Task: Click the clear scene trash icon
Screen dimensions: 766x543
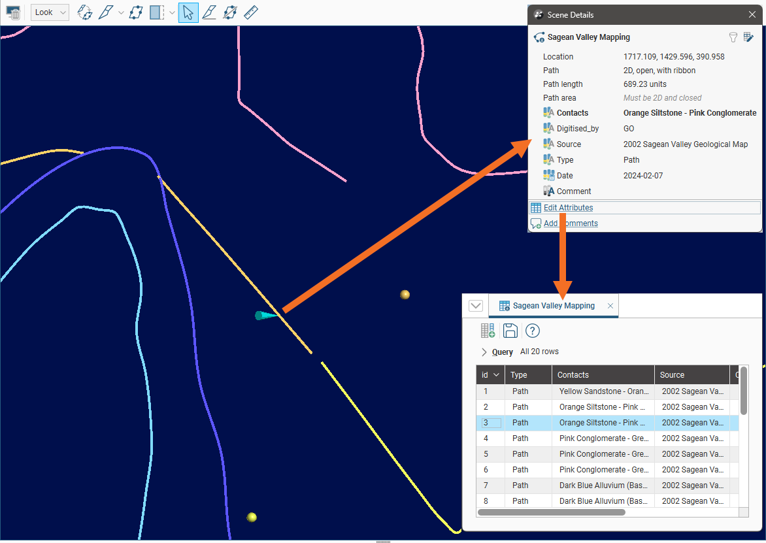Action: 13,12
